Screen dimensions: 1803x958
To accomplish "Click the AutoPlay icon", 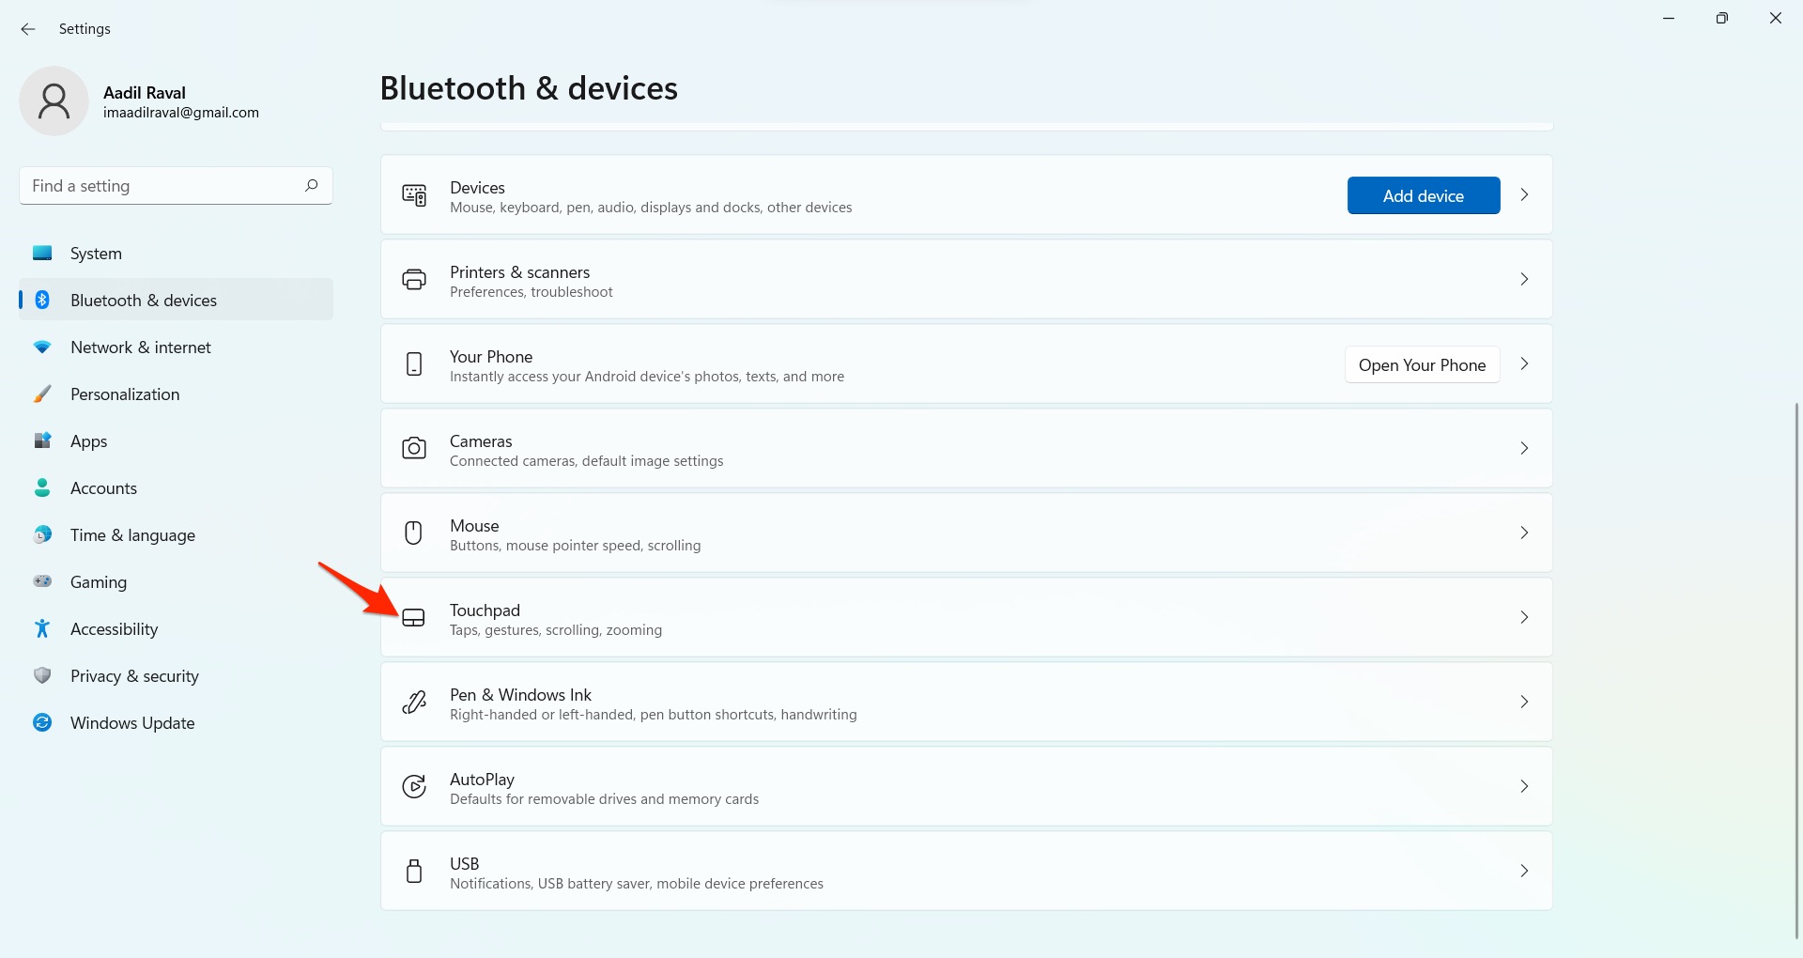I will [x=413, y=787].
